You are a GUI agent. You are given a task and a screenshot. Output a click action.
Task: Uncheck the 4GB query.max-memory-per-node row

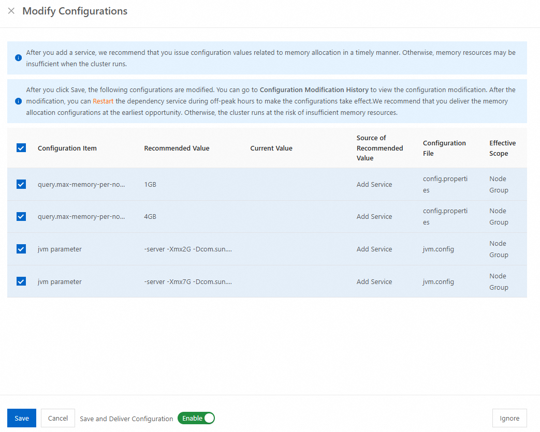[21, 216]
